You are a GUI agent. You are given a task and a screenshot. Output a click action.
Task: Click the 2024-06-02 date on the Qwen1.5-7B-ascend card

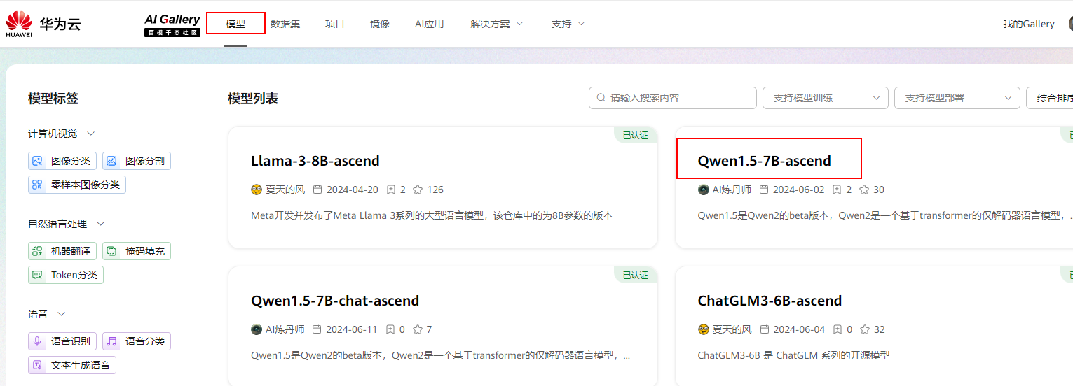[x=799, y=190]
